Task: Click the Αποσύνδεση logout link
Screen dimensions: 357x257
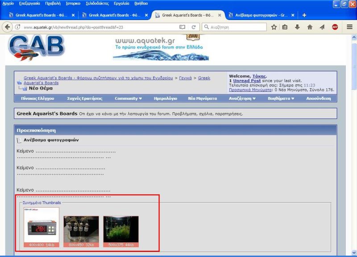Action: coord(319,98)
